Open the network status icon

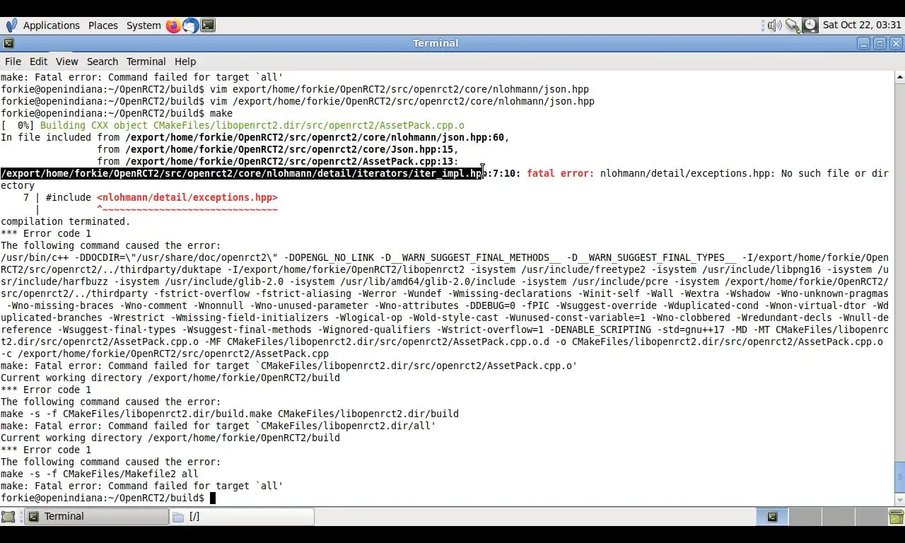[x=793, y=25]
